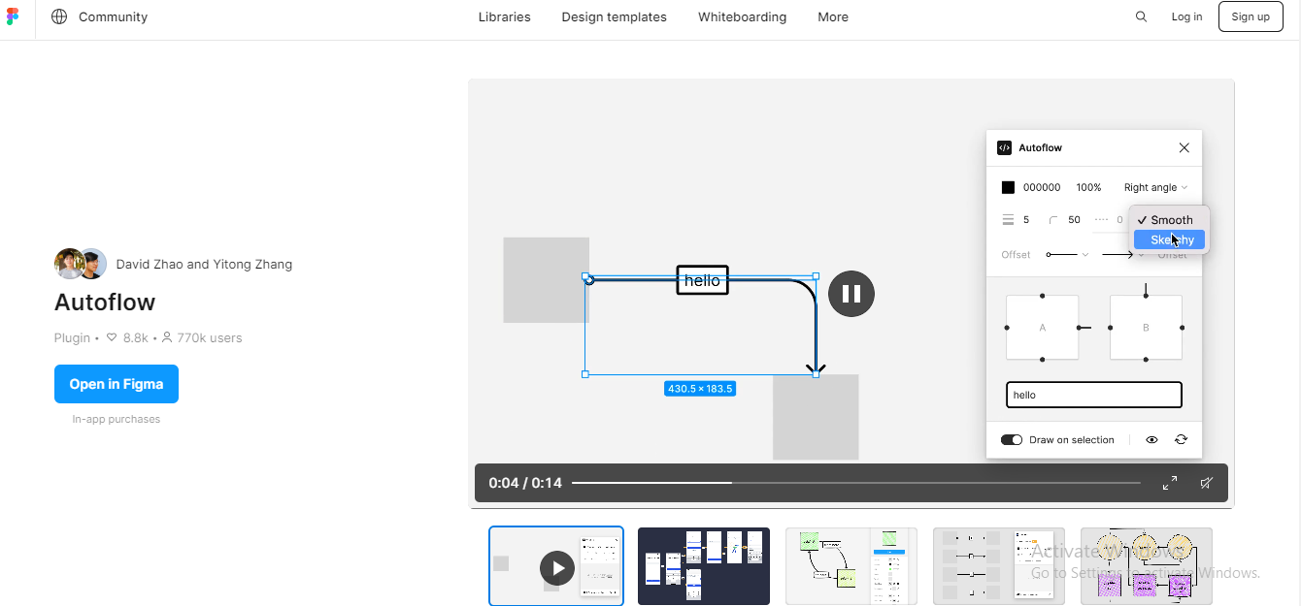
Task: Click the video mute speaker icon
Action: (x=1206, y=483)
